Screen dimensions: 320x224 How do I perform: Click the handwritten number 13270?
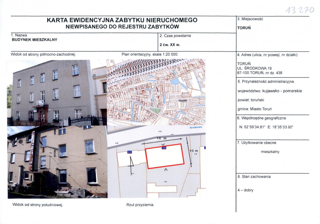(300, 10)
